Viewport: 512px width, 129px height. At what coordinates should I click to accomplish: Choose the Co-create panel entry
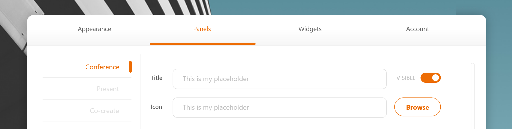click(x=104, y=111)
